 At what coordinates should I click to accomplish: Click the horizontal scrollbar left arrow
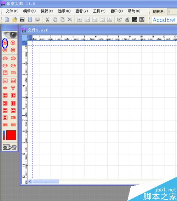coord(30,181)
